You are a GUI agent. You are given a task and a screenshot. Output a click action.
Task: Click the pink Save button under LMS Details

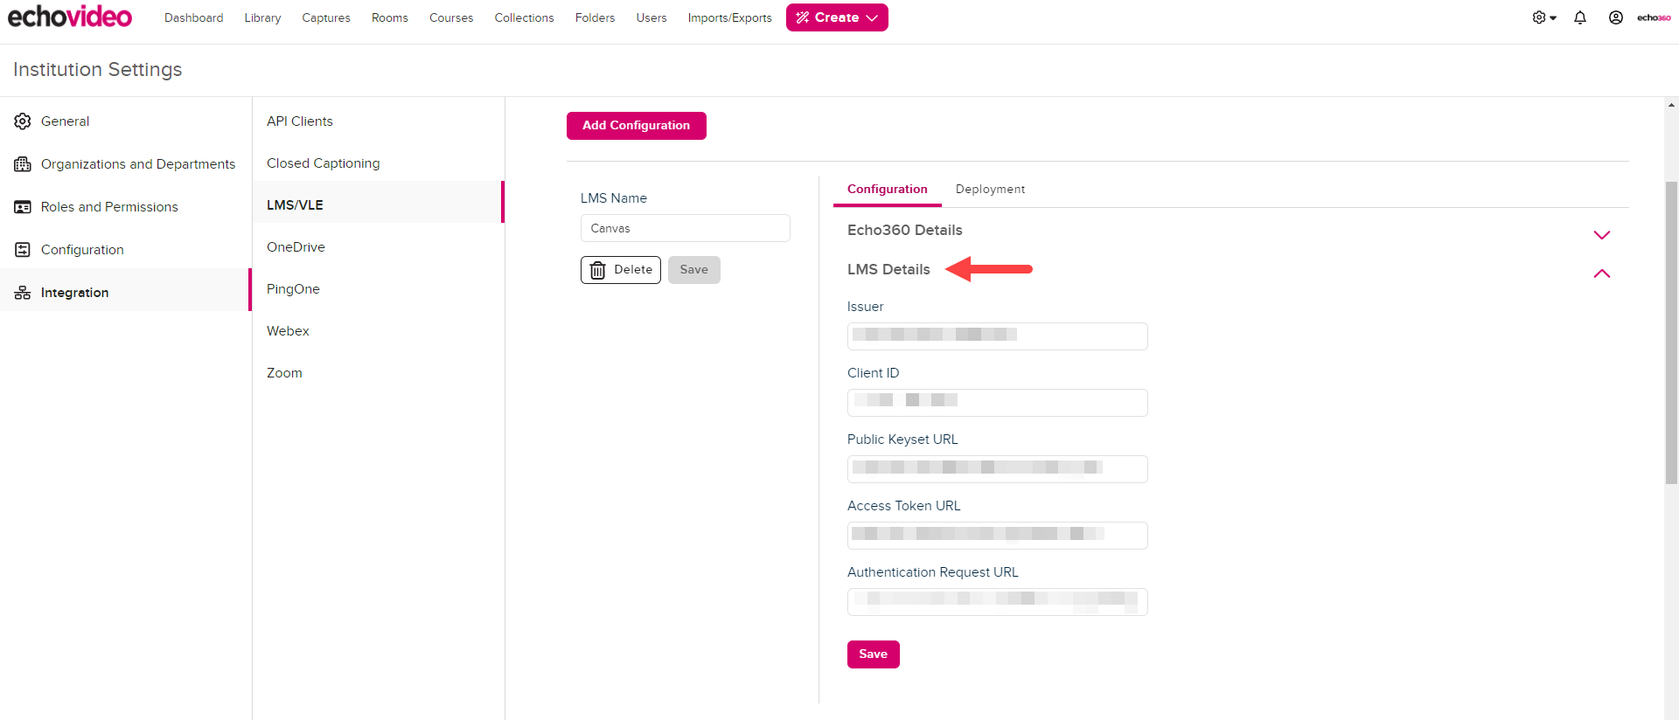click(x=873, y=654)
